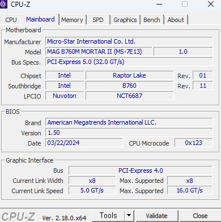
Task: Click the CPU-Z app icon in title bar
Action: pyautogui.click(x=3, y=4)
